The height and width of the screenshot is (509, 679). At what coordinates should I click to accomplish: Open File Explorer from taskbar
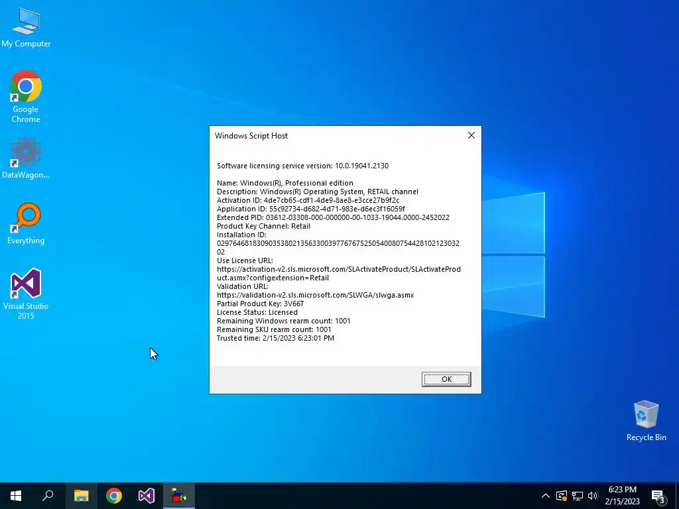81,496
